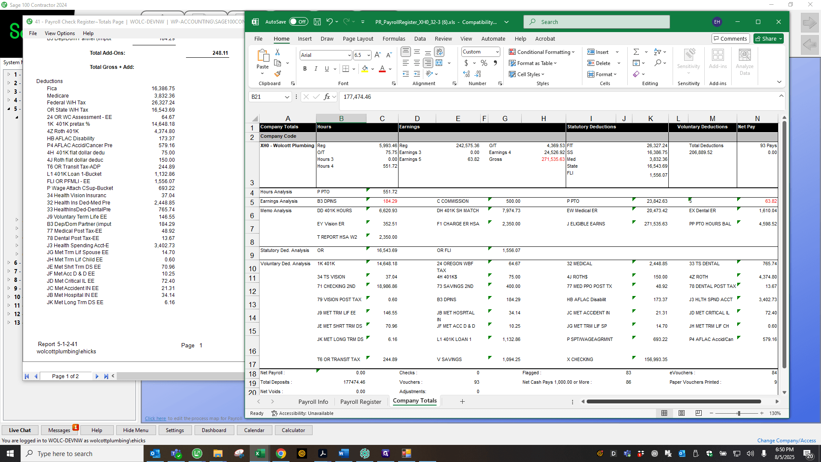This screenshot has height=462, width=821.
Task: Click the Find and Select magnifier icon
Action: pos(658,63)
